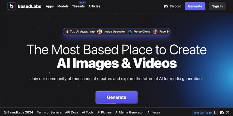Open the Affiliates footer link

pos(154,113)
